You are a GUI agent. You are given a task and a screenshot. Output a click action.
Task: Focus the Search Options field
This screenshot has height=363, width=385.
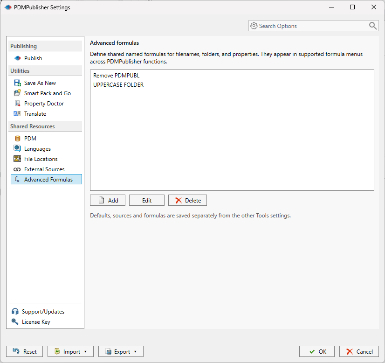coord(314,26)
